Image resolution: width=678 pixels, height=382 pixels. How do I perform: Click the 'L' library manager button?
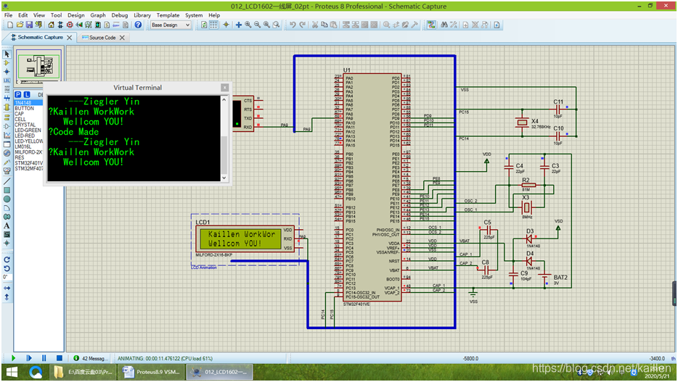click(x=27, y=94)
